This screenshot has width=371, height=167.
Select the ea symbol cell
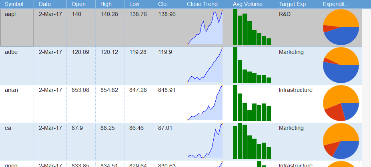click(17, 142)
